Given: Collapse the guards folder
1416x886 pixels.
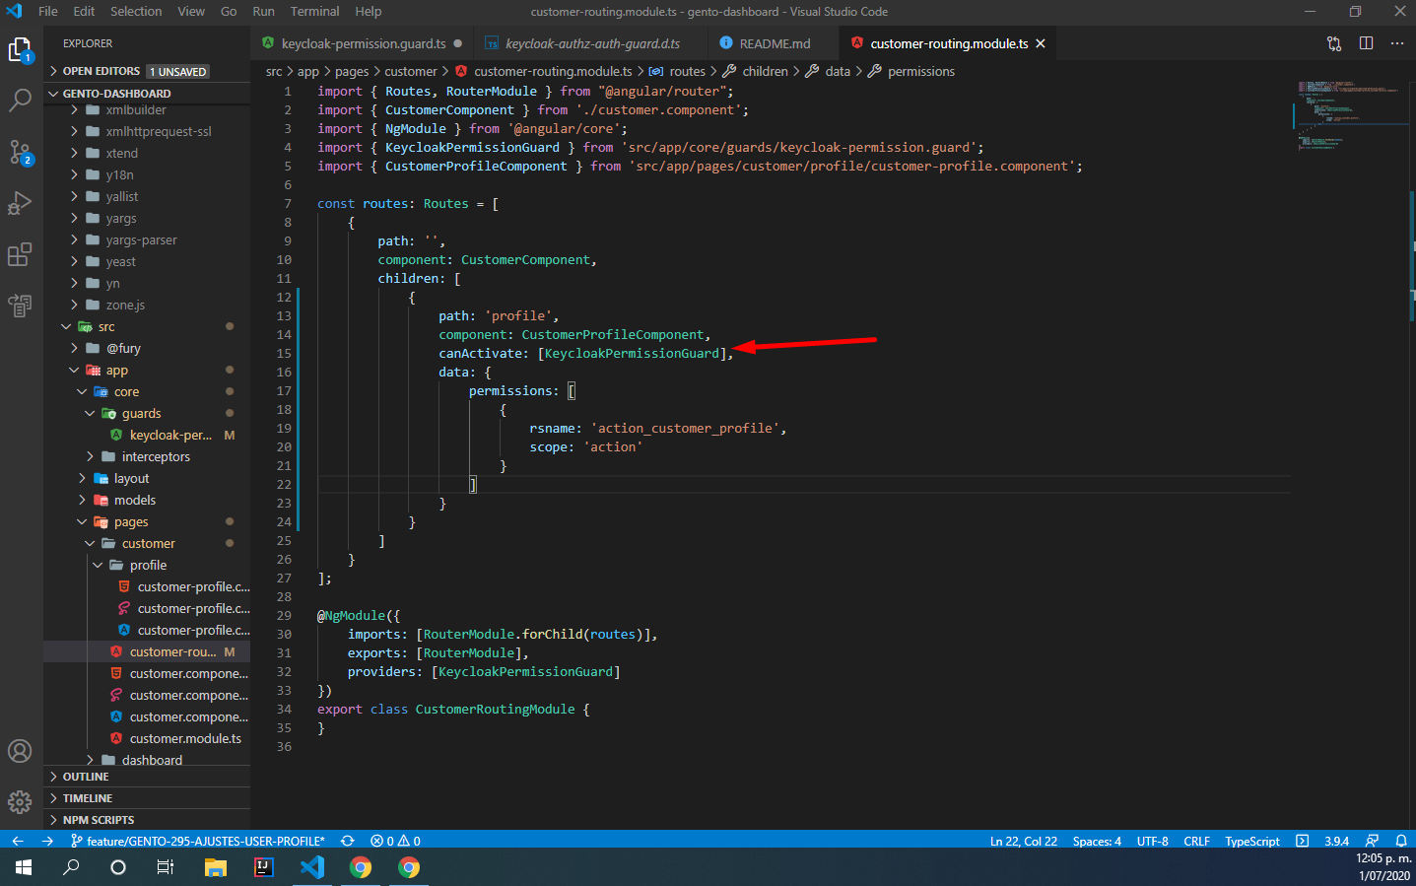Looking at the screenshot, I should [x=147, y=413].
